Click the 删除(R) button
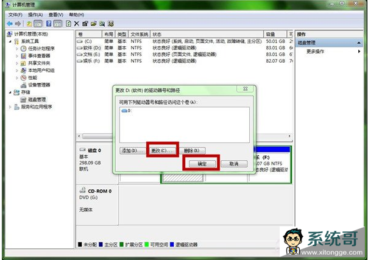Screen dimensions: 368x260 click(192, 150)
